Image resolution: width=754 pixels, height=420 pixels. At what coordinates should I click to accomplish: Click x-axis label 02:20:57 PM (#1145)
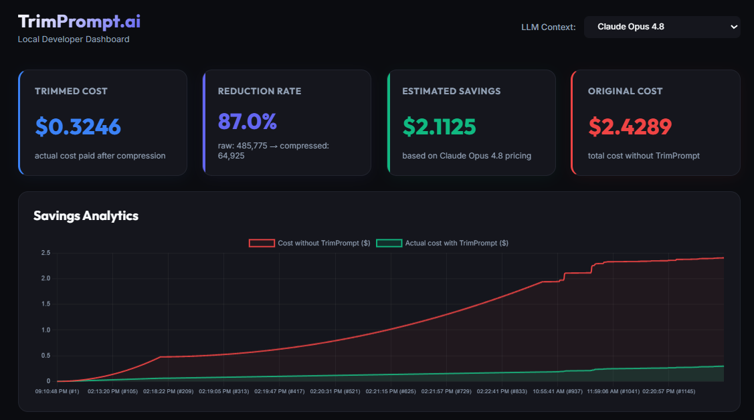coord(669,392)
